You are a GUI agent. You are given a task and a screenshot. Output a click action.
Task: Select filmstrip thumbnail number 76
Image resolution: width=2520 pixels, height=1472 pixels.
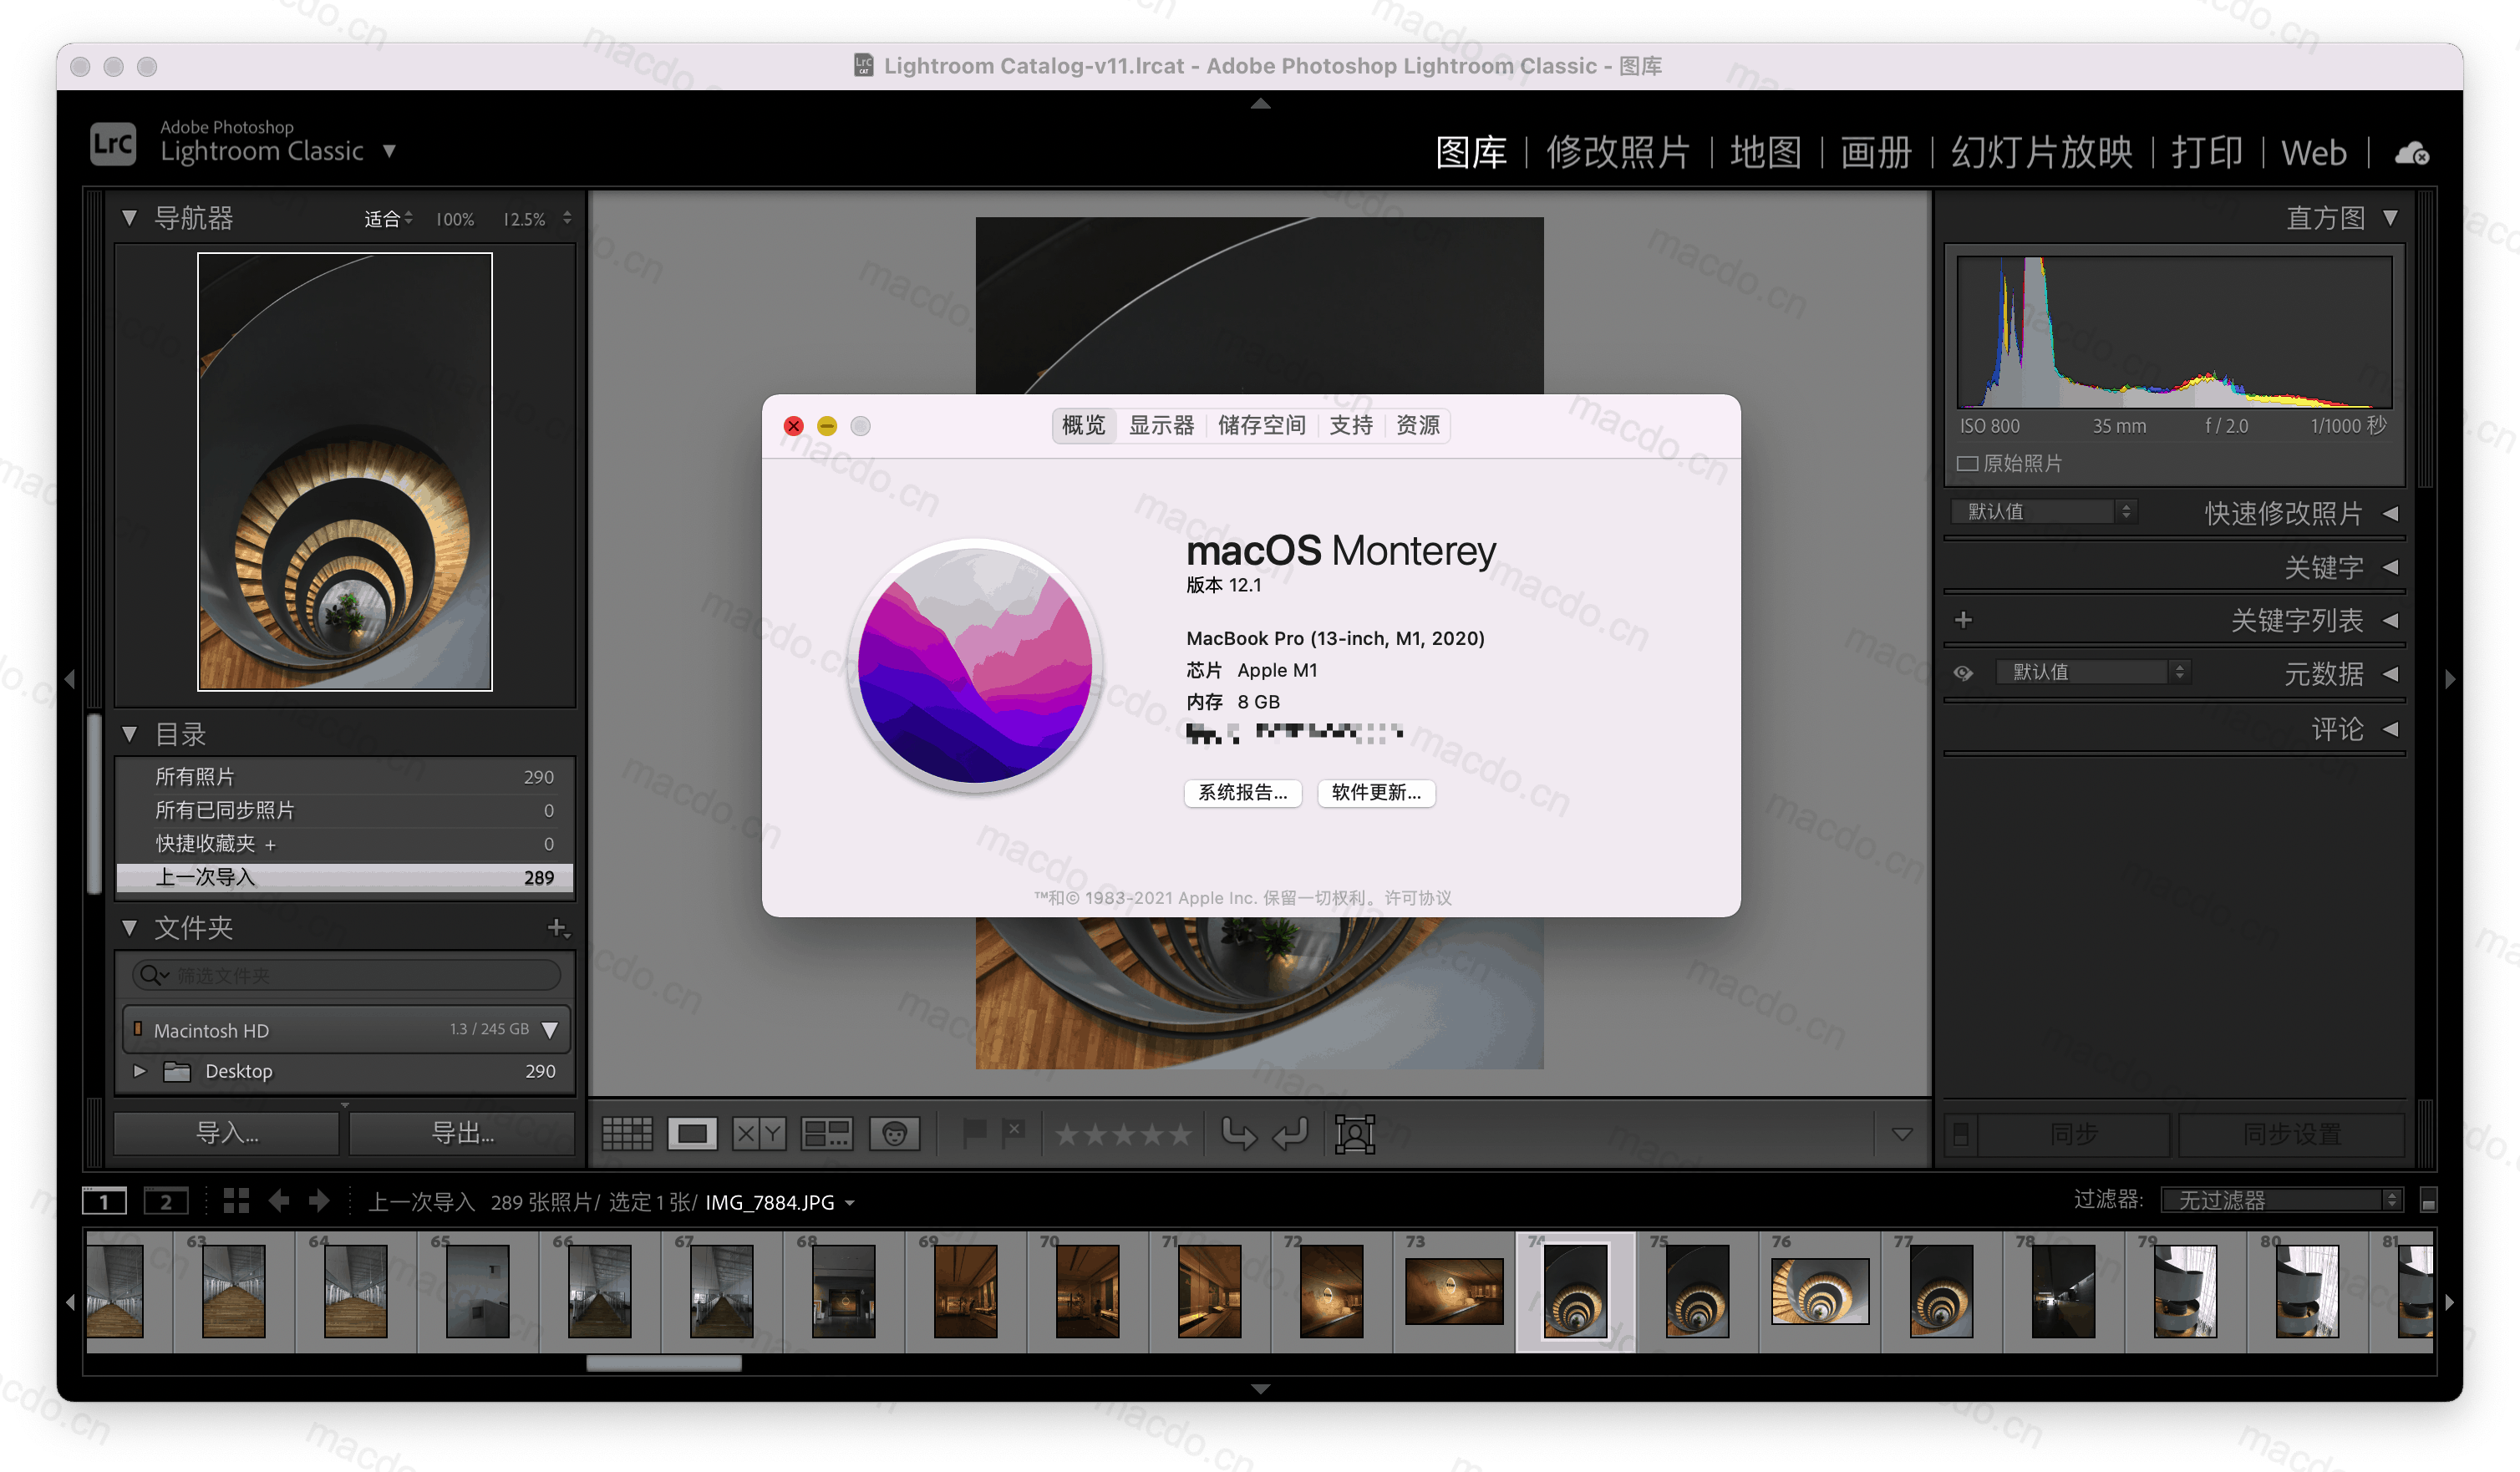(1820, 1291)
